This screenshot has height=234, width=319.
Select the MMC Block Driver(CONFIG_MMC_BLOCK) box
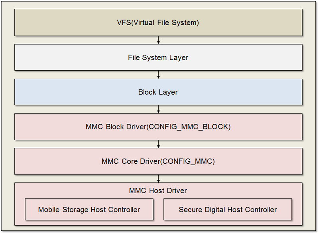click(158, 126)
